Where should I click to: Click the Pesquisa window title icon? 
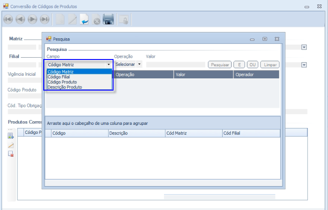49,39
